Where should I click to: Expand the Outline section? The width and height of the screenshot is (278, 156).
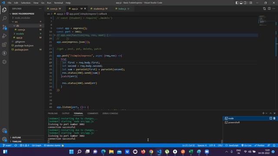coord(26,137)
